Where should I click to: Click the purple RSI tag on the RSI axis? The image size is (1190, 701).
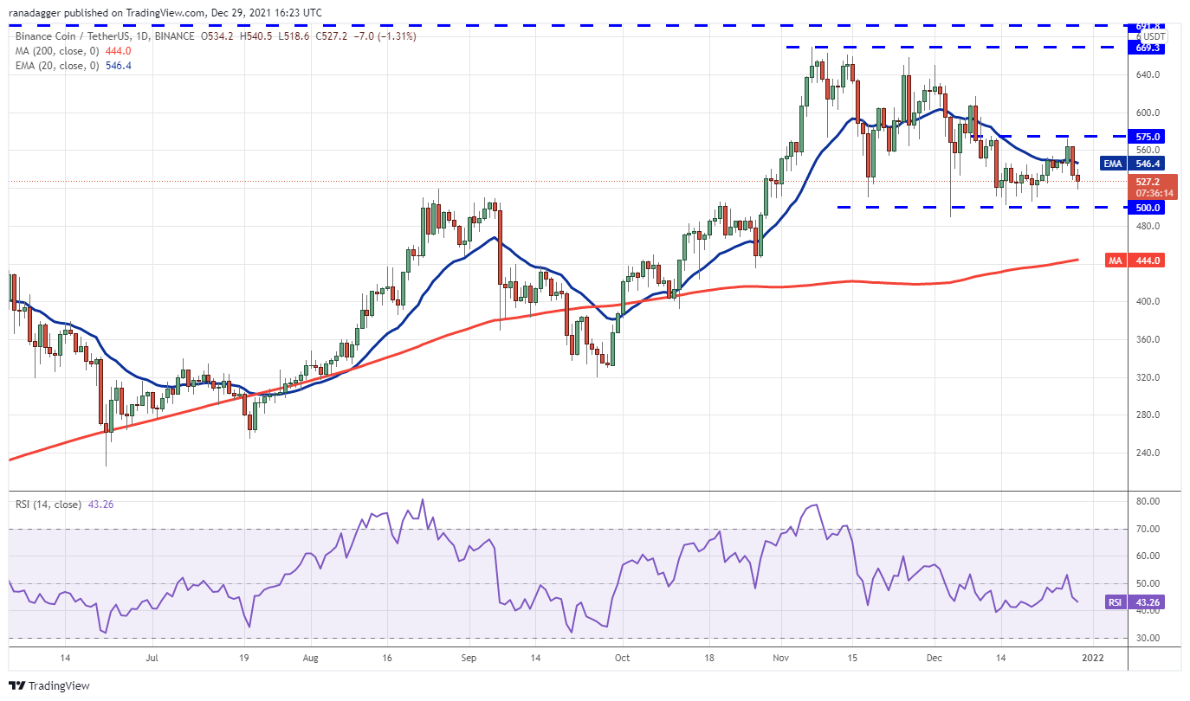[x=1116, y=601]
